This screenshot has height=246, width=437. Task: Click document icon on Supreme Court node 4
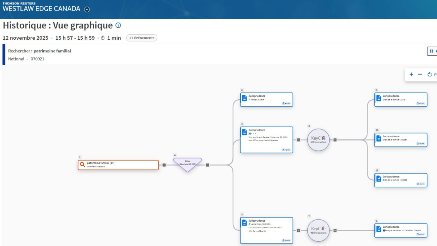pyautogui.click(x=244, y=132)
